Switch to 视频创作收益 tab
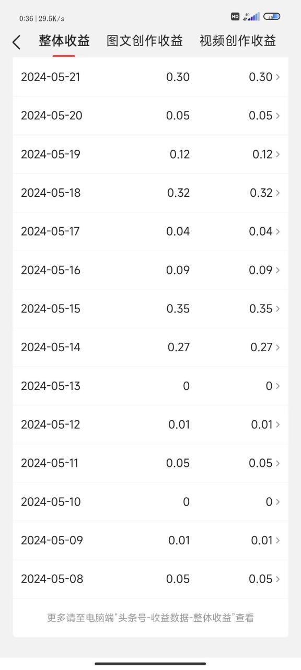The image size is (301, 670). click(238, 41)
